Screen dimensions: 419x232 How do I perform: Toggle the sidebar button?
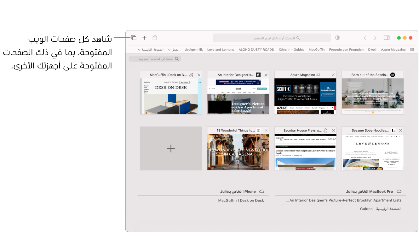coord(387,38)
